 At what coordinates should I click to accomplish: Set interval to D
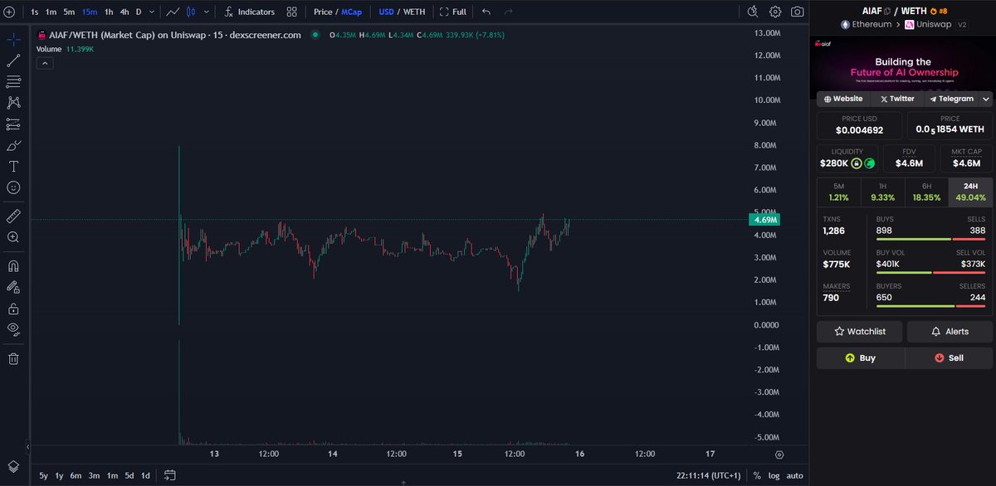tap(139, 12)
